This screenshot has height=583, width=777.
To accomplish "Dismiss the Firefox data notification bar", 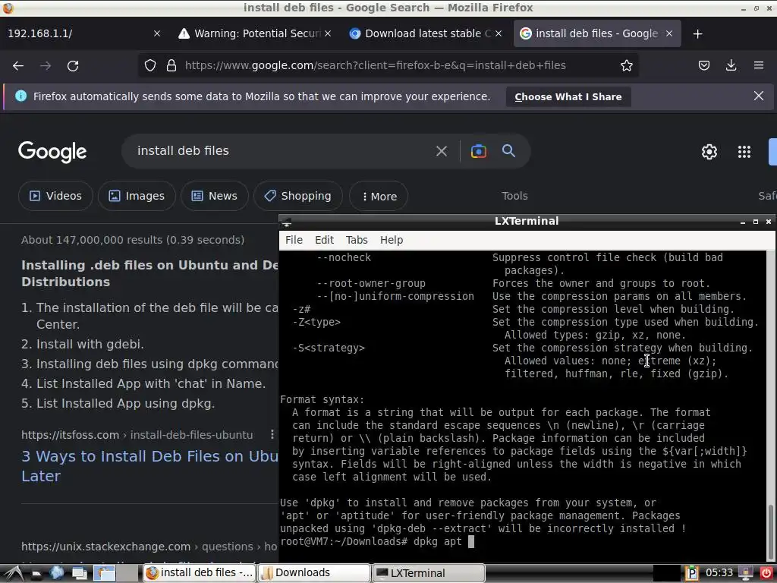I will click(x=758, y=96).
